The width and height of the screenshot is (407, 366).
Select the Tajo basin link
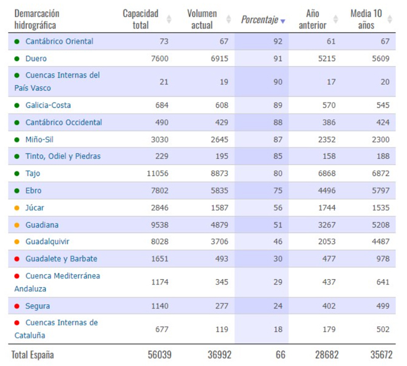point(33,174)
